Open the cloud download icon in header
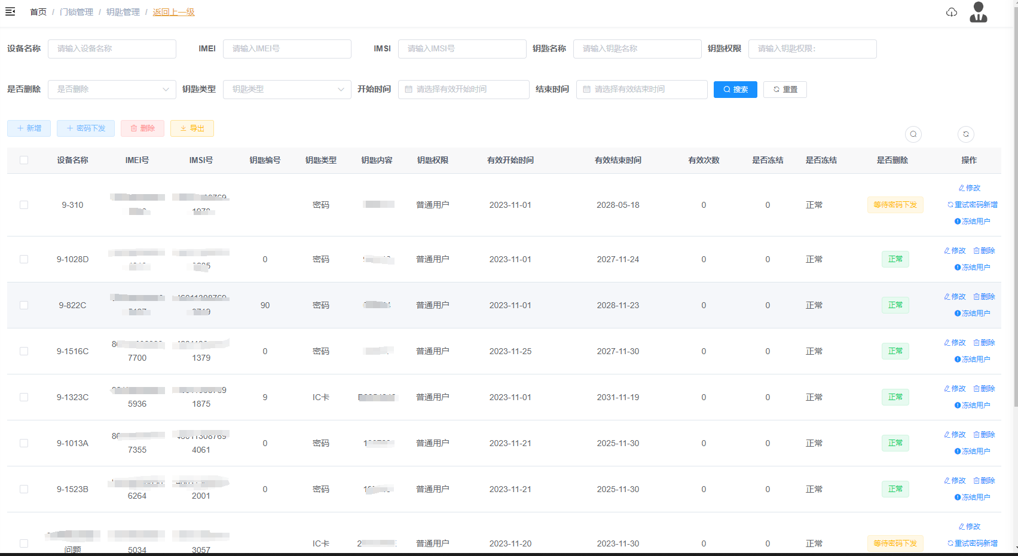Viewport: 1018px width, 556px height. pyautogui.click(x=952, y=12)
